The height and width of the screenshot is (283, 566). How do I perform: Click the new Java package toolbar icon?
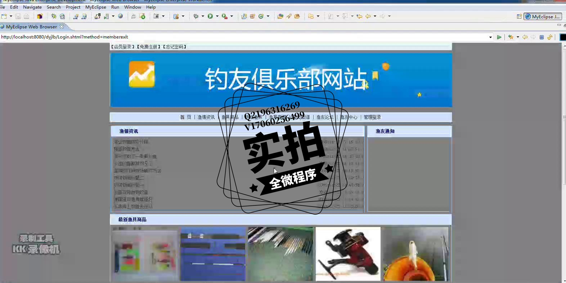[x=252, y=16]
